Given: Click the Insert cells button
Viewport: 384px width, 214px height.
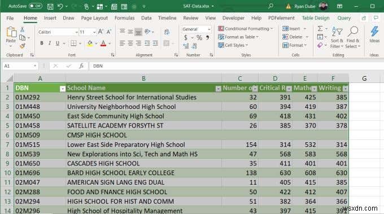Looking at the screenshot, I should [291, 29].
